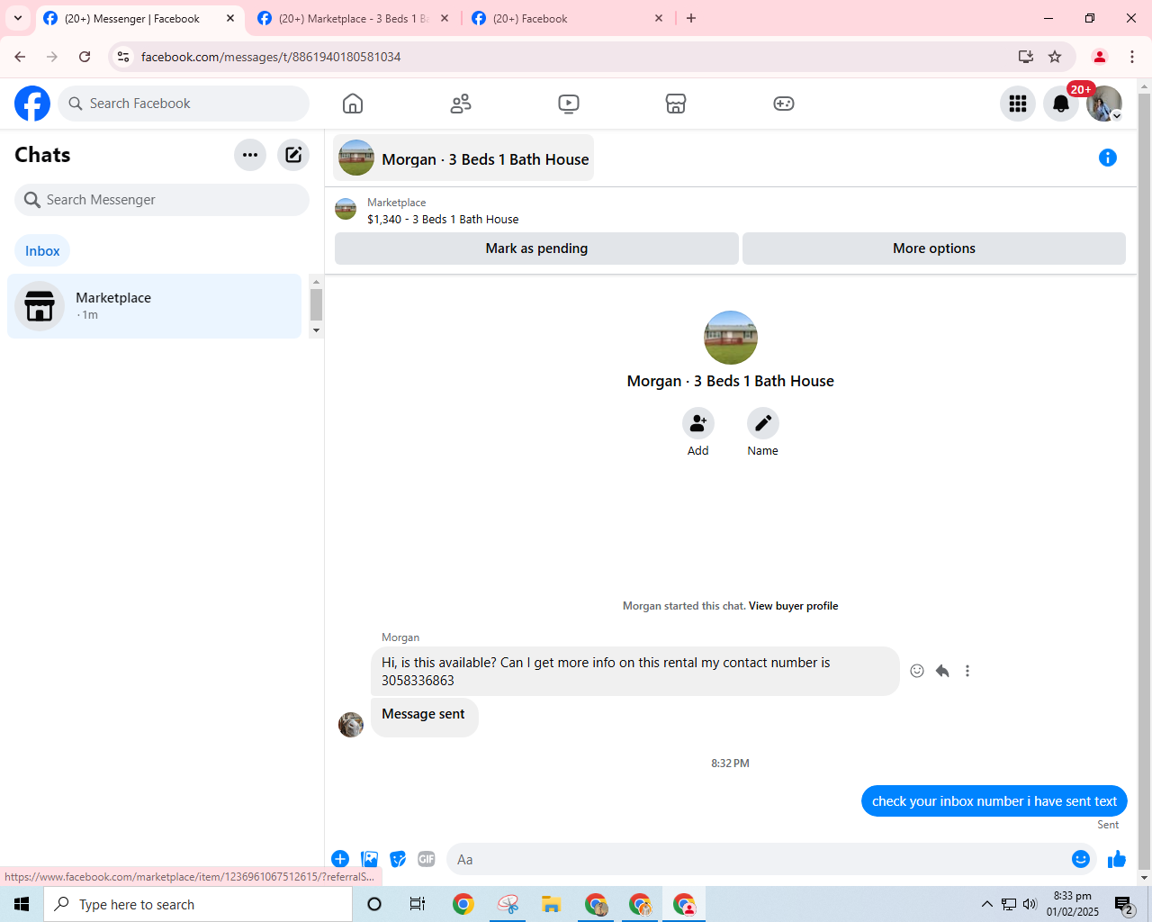
Task: Click the house thumbnail in chat center
Action: click(731, 338)
